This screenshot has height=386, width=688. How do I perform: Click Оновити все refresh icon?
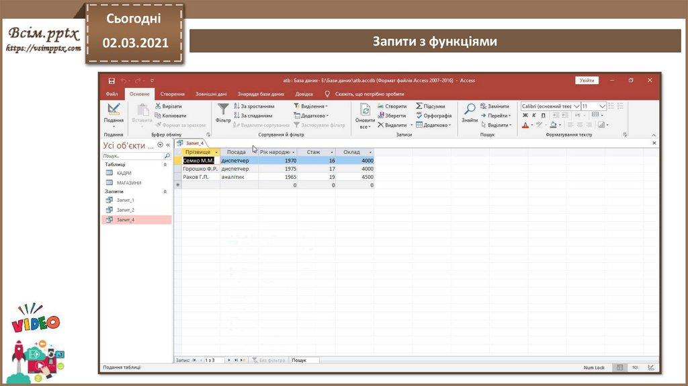pyautogui.click(x=365, y=110)
